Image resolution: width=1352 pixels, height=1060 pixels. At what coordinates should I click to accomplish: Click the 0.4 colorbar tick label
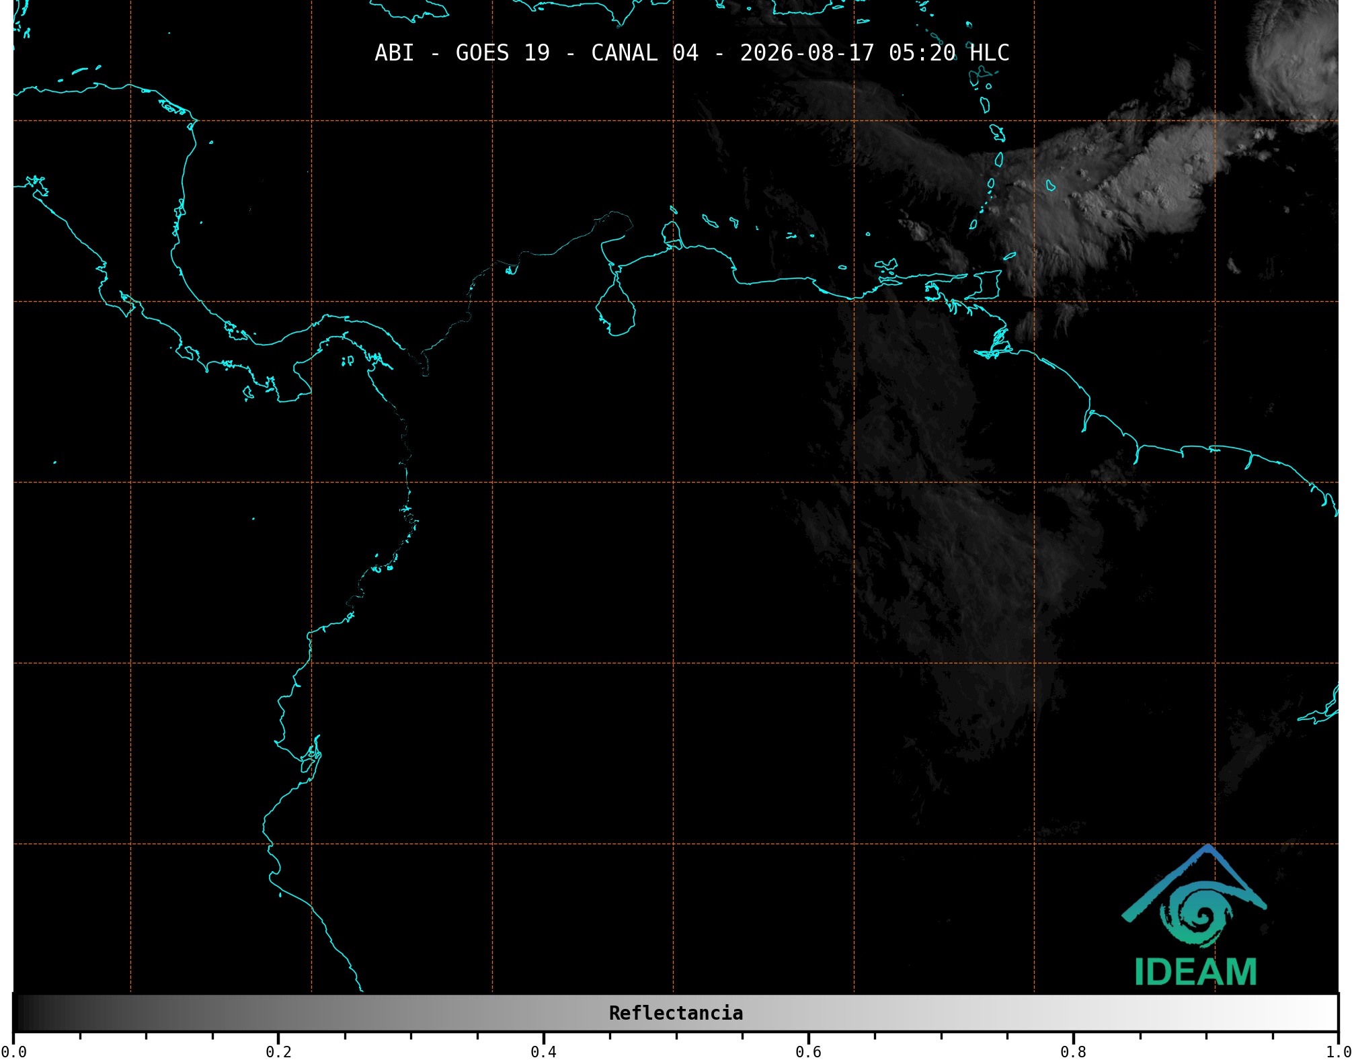point(543,1052)
